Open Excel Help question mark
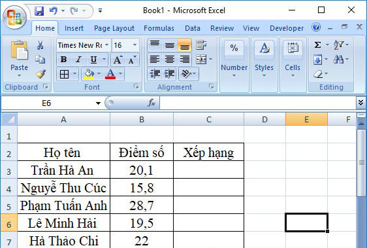Screen dimensions: 367x248 316,27
